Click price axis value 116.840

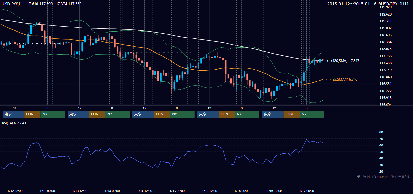385,77
